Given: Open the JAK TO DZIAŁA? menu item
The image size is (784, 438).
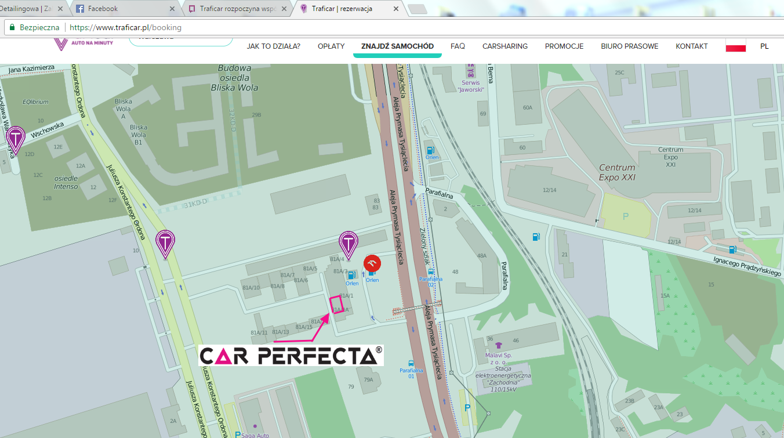Looking at the screenshot, I should click(274, 46).
